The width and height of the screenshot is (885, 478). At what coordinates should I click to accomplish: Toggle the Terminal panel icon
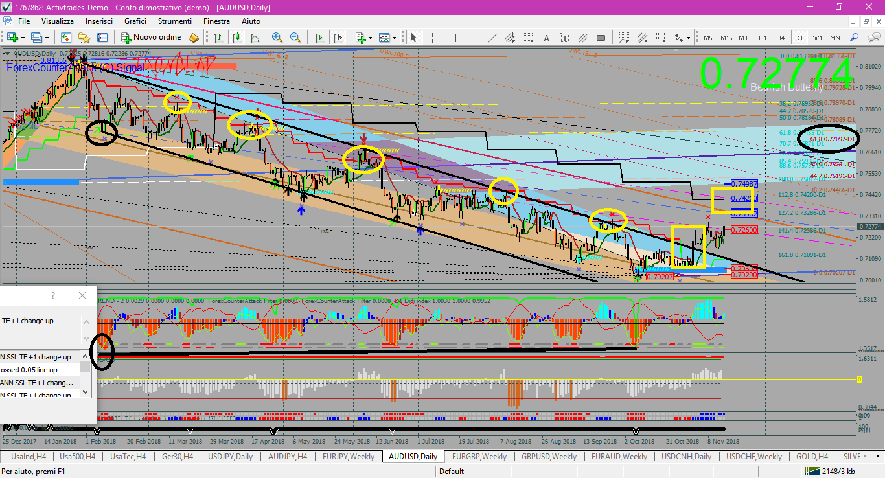[x=102, y=38]
